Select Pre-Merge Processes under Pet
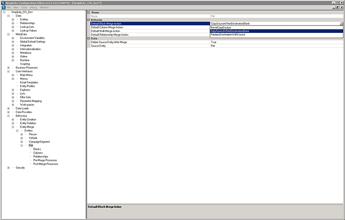The height and width of the screenshot is (220, 345). (45, 160)
